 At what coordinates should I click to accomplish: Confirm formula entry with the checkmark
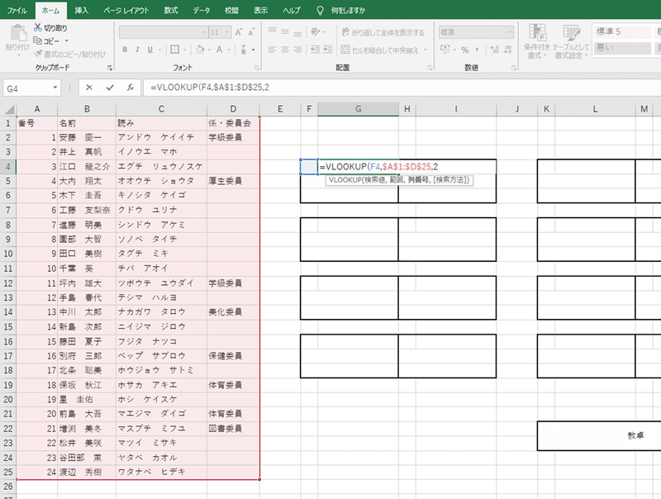110,88
